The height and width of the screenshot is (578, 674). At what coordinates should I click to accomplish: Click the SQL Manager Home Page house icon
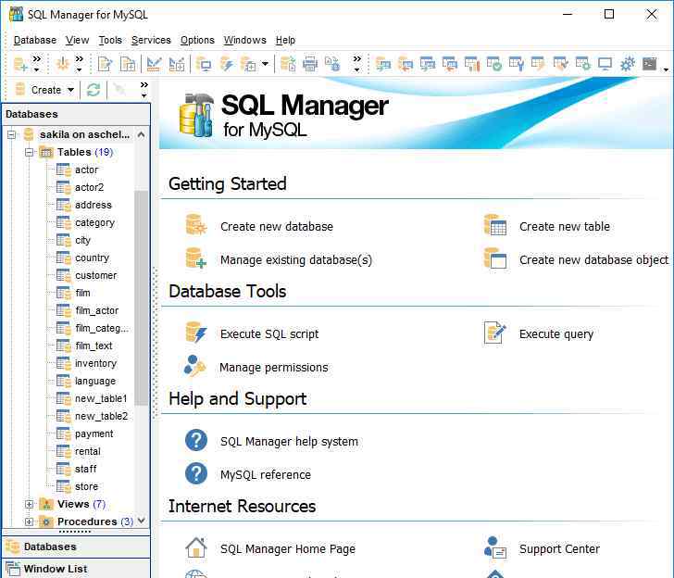[x=196, y=547]
